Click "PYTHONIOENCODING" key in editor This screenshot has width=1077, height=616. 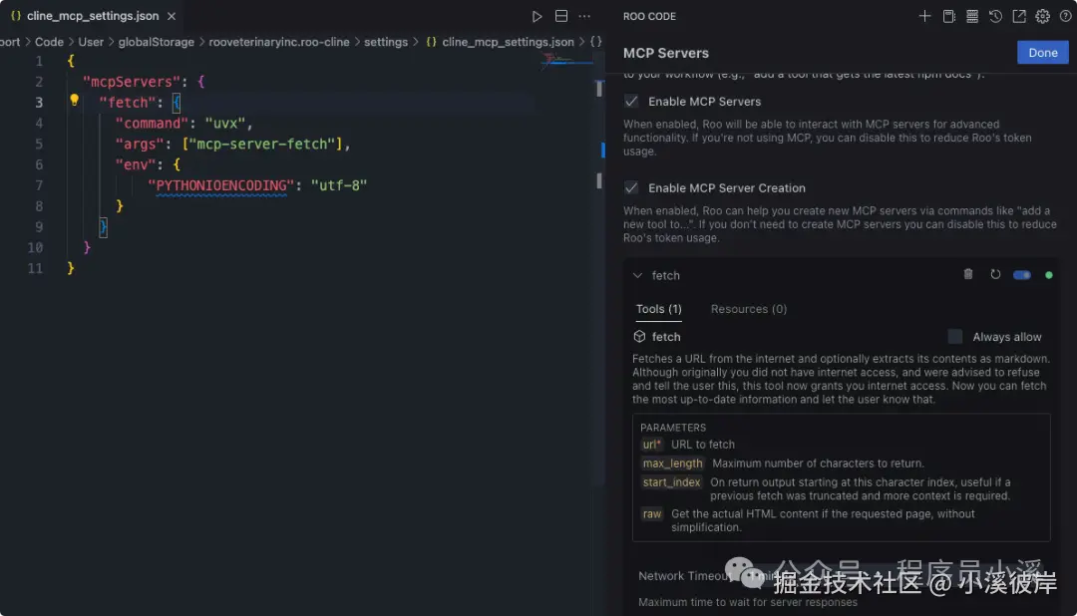pyautogui.click(x=220, y=185)
